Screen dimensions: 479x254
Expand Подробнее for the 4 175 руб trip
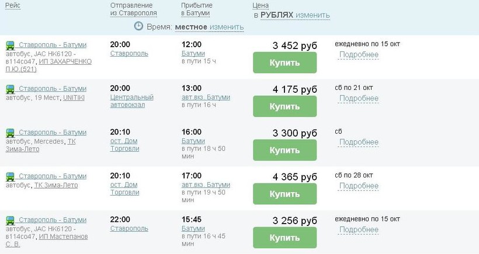pos(359,99)
